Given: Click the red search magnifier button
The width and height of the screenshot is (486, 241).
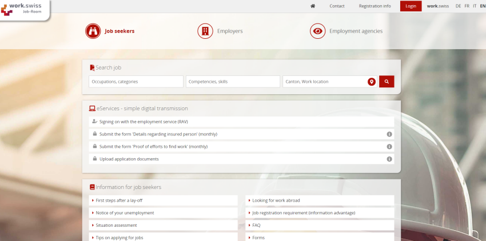Looking at the screenshot, I should tap(387, 82).
